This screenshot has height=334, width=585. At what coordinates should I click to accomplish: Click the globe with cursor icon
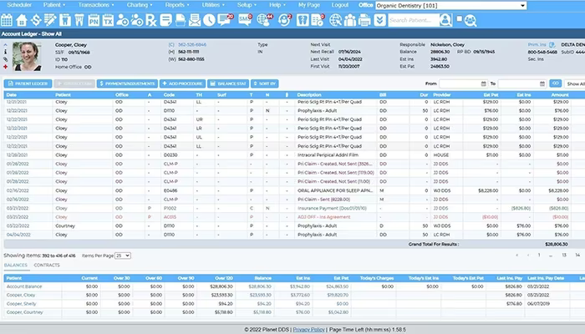335,20
